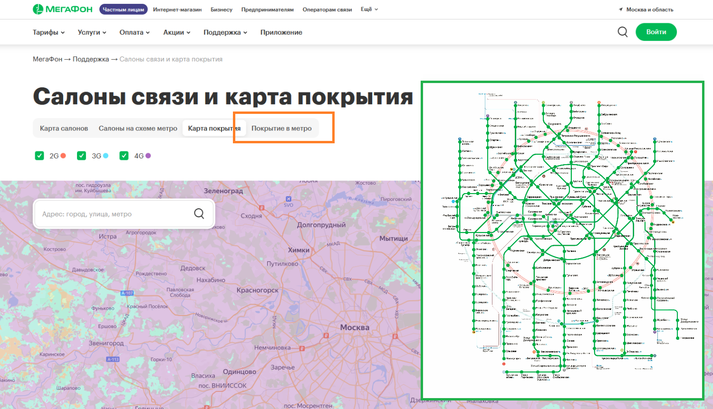Click Звенигород label on the map
Viewport: 713px width, 409px height.
click(x=106, y=343)
